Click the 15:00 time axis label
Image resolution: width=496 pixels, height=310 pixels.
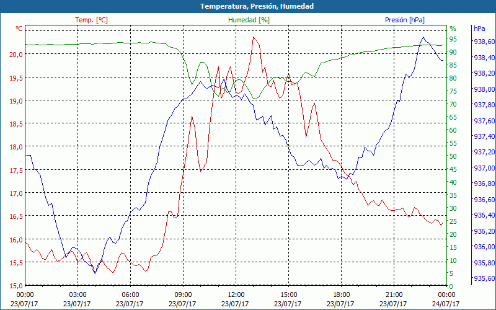(288, 295)
